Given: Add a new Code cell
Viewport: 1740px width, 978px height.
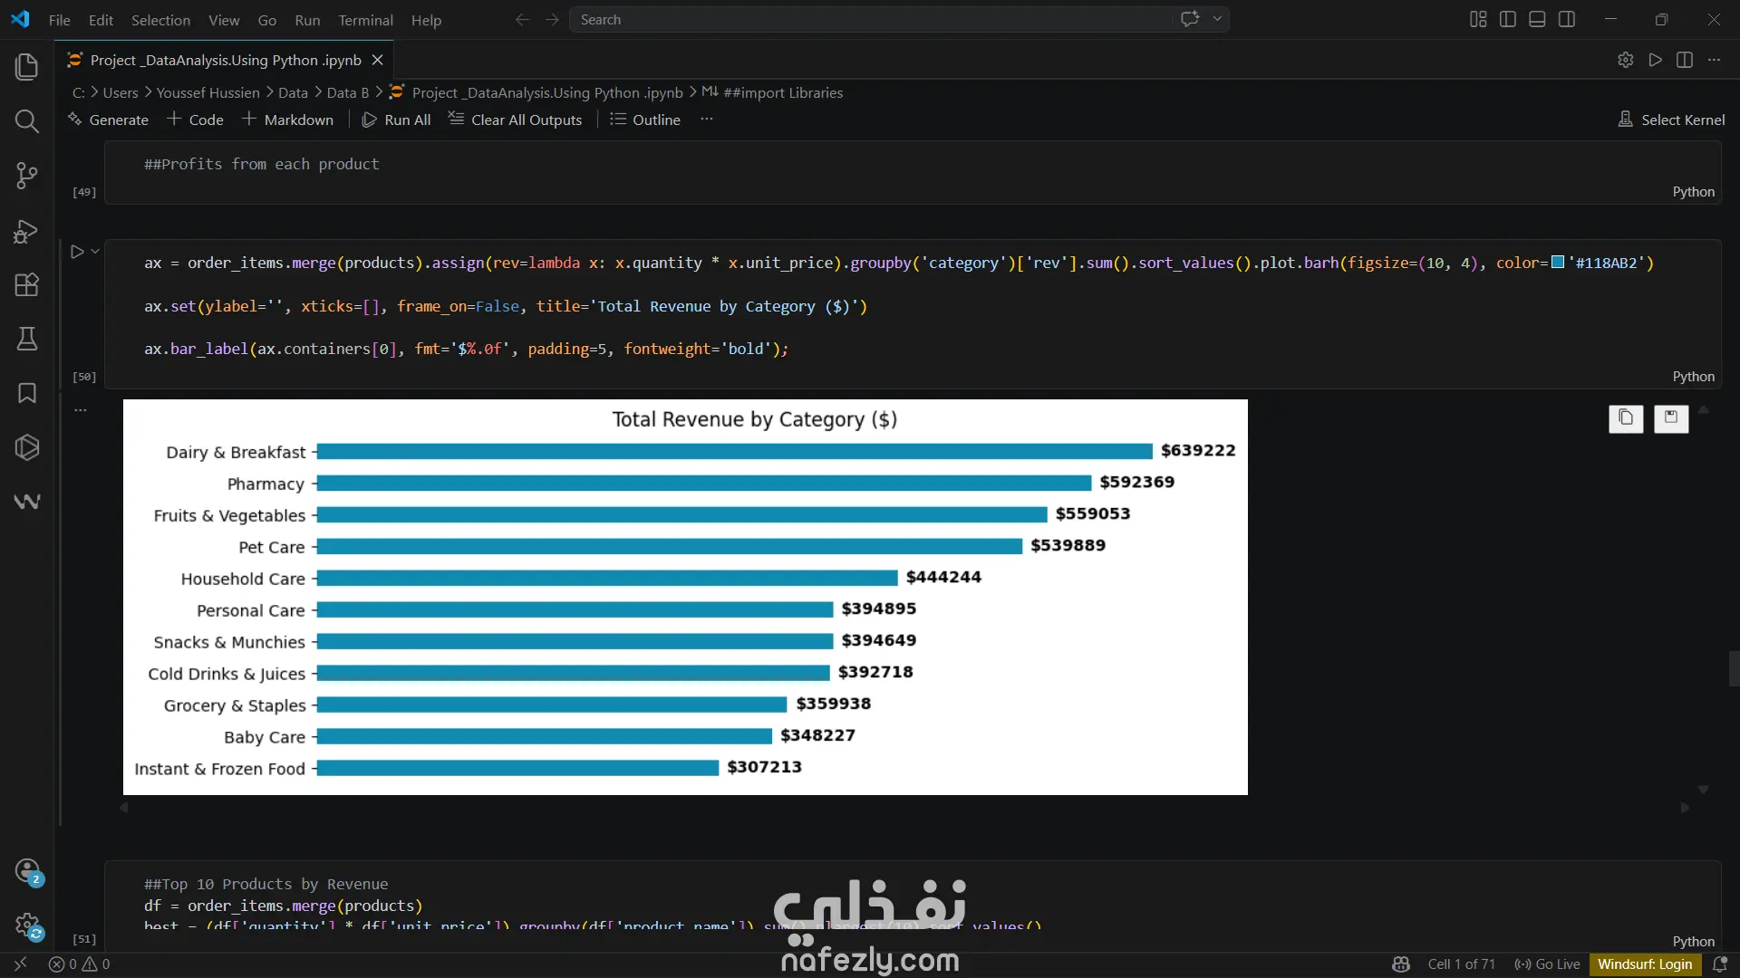Looking at the screenshot, I should pos(196,120).
